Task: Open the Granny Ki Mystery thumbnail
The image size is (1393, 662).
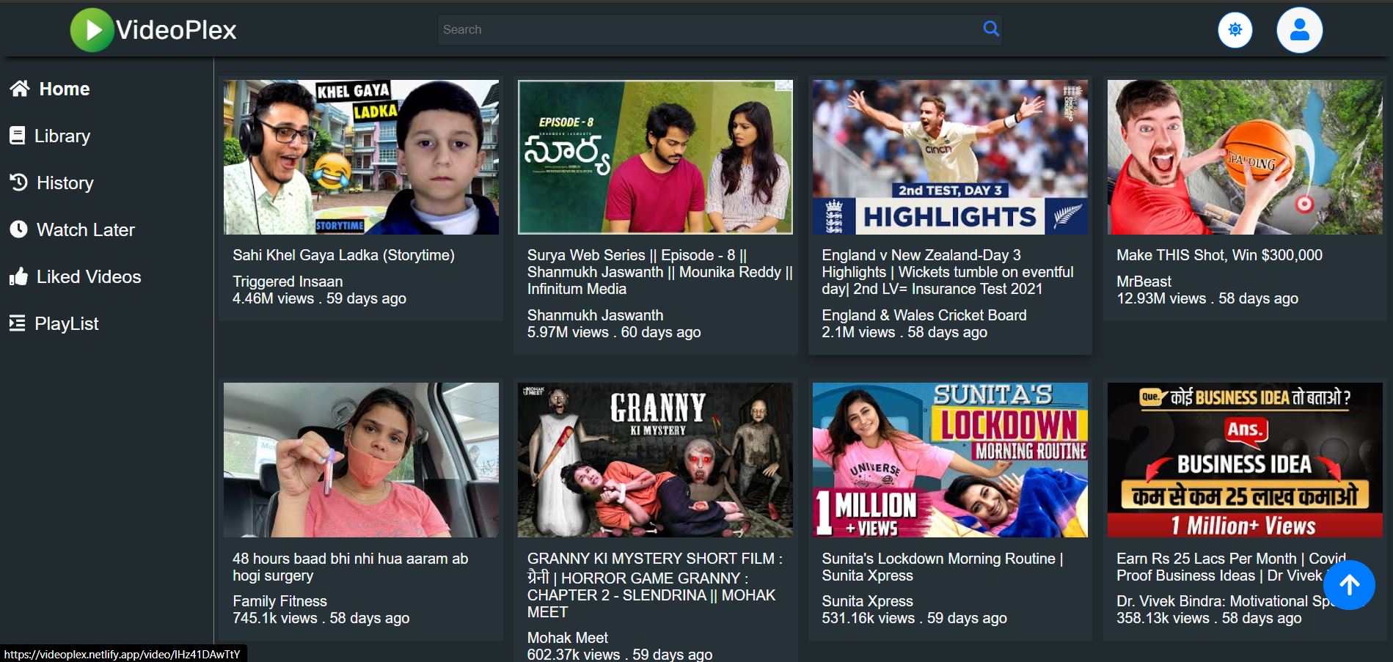Action: [x=655, y=460]
